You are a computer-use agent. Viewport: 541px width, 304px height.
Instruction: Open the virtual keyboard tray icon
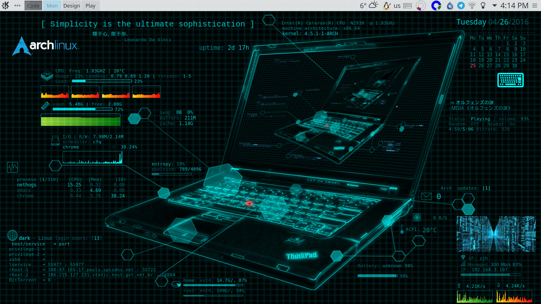[408, 6]
